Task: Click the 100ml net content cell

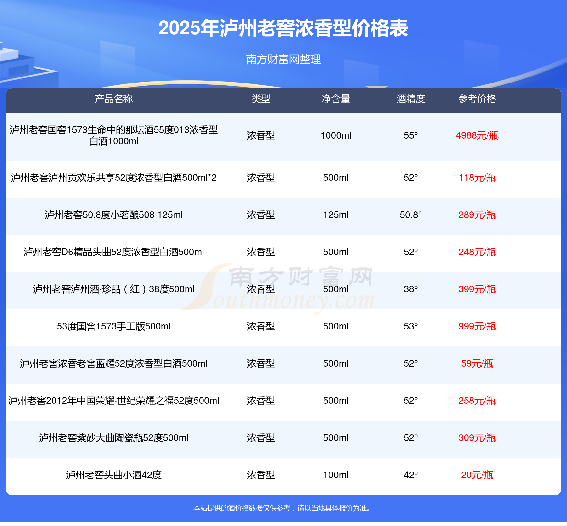Action: click(x=336, y=475)
